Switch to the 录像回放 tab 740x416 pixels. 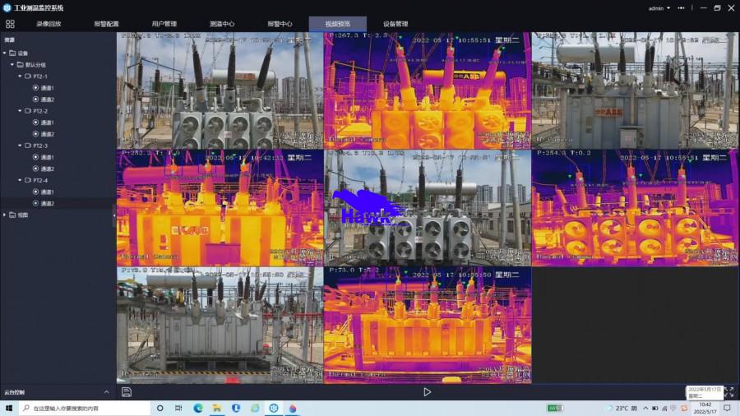coord(49,24)
